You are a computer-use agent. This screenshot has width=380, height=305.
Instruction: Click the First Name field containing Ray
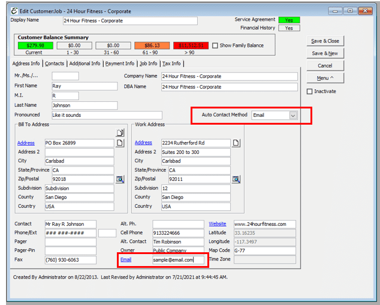pos(85,86)
